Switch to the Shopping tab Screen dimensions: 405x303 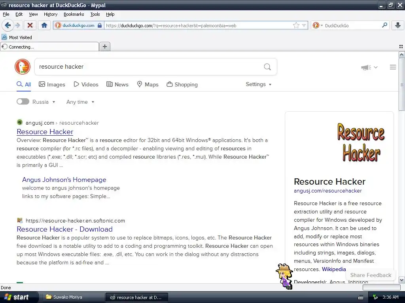(x=182, y=84)
